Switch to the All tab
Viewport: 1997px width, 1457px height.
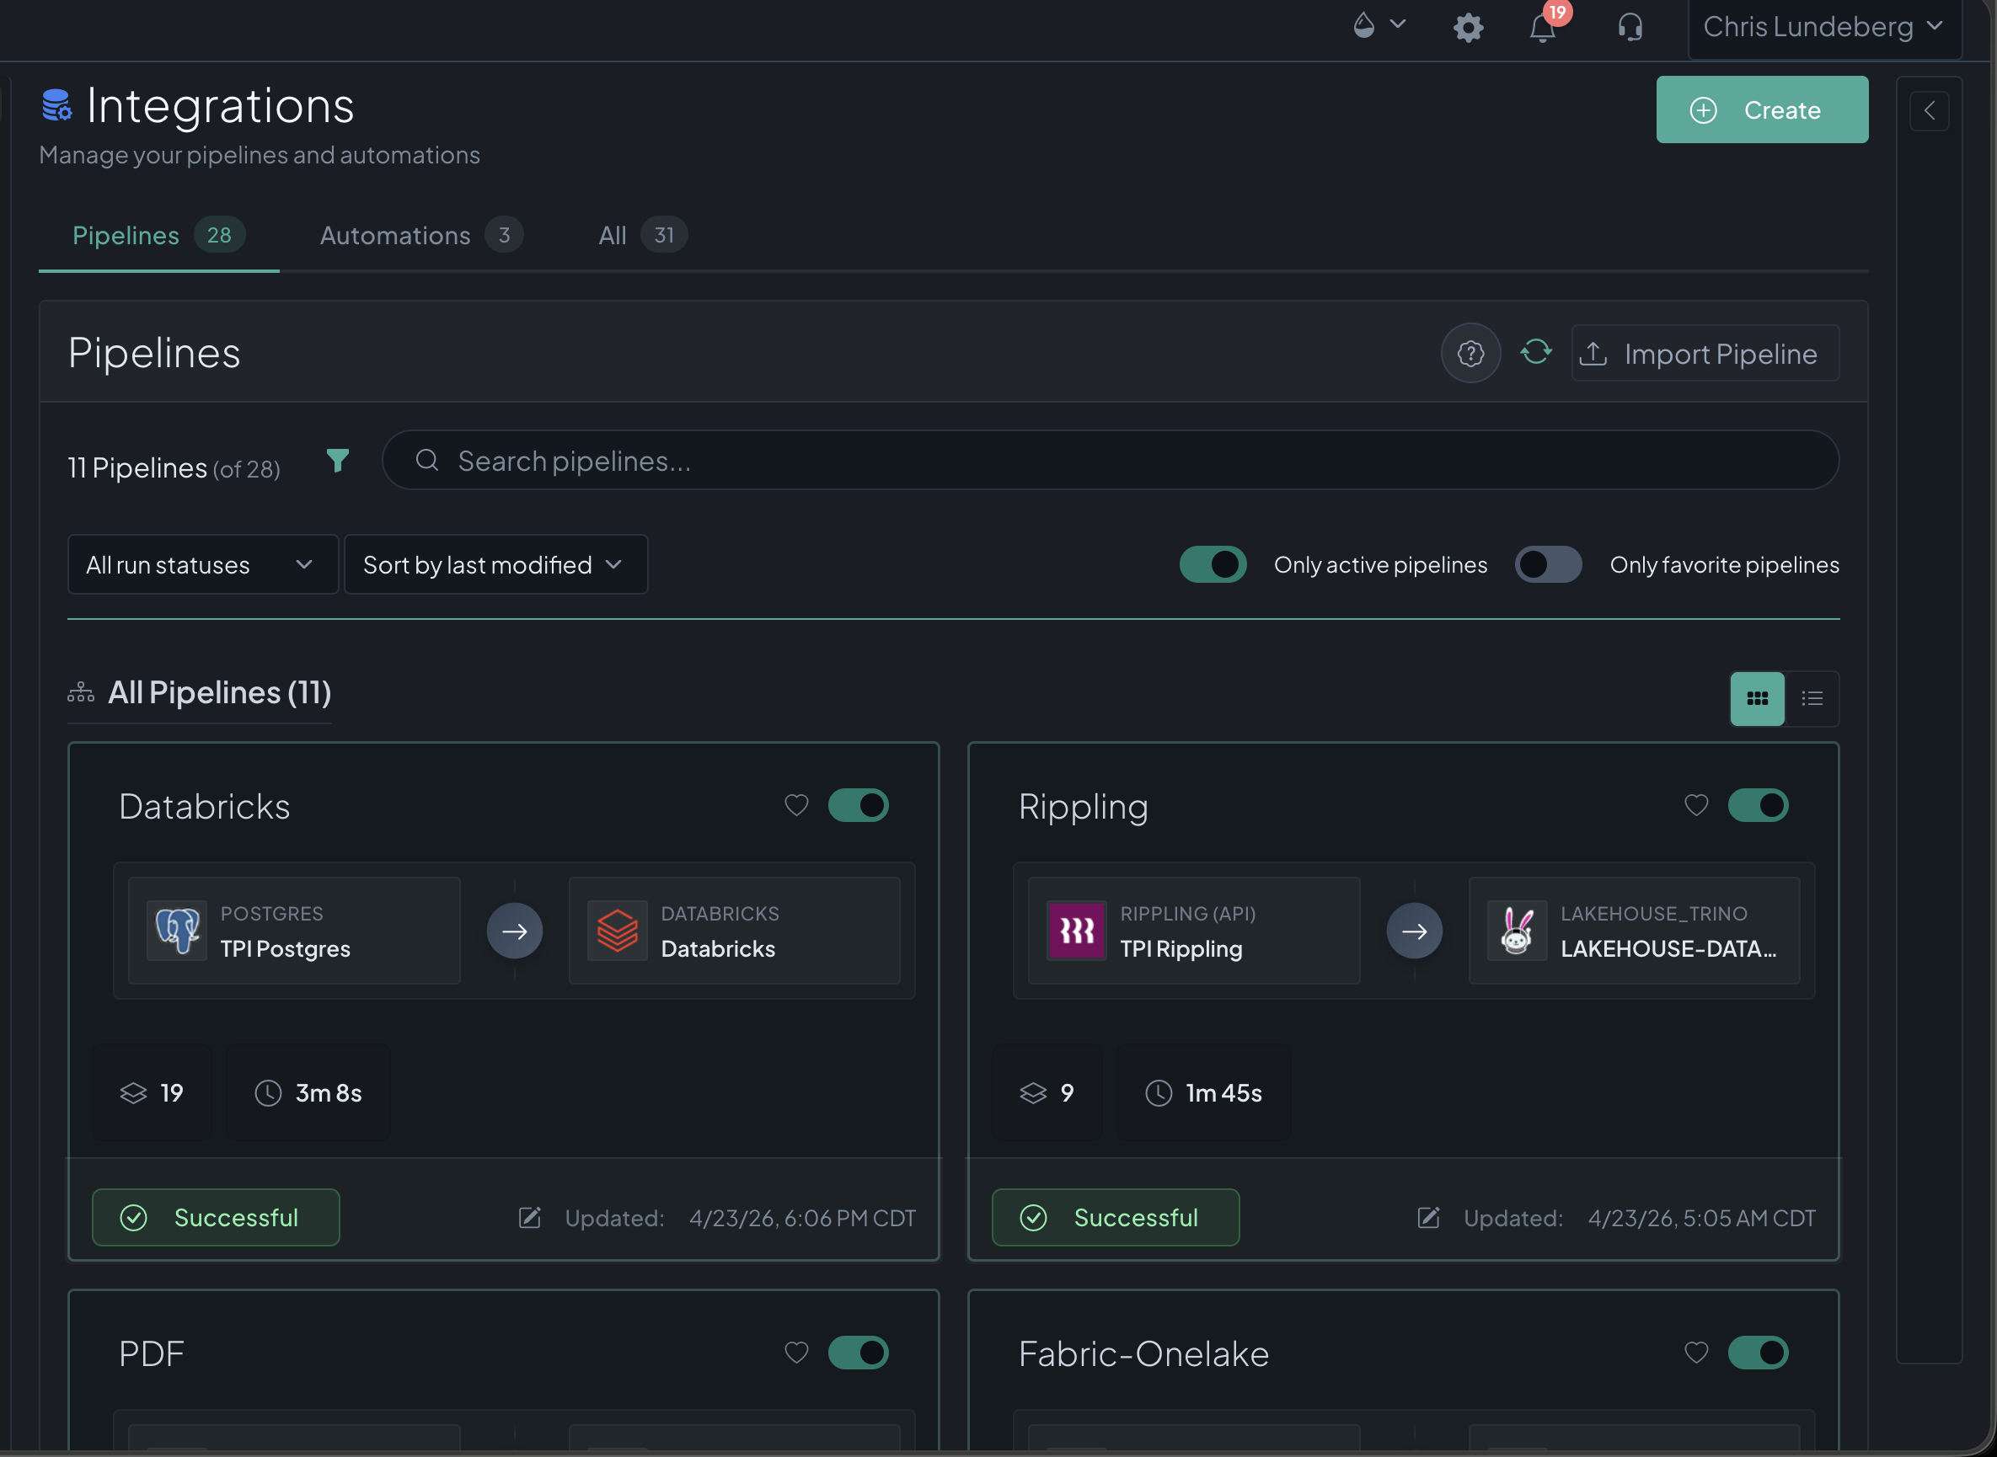coord(641,236)
